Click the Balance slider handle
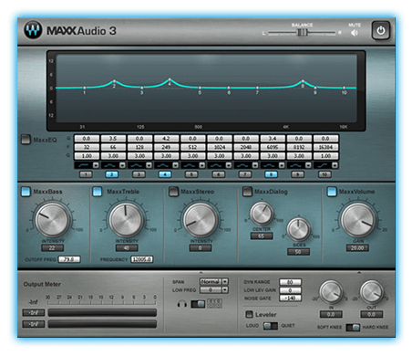 point(301,33)
